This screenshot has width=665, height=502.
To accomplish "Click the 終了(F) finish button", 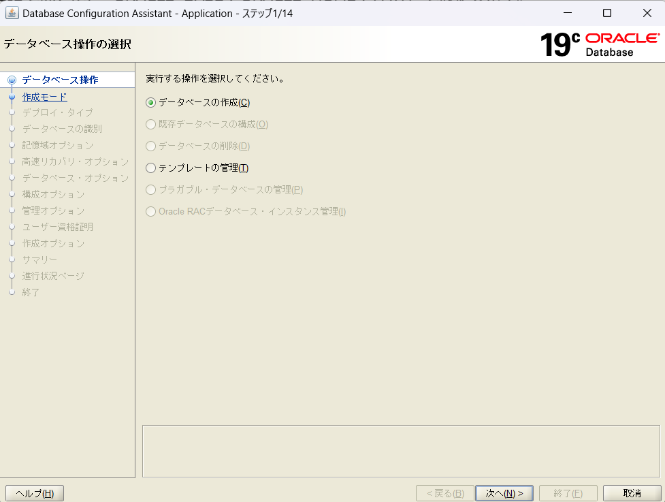I will 568,494.
